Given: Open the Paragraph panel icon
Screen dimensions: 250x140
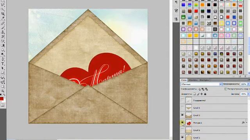Looking at the screenshot, I should click(176, 2).
